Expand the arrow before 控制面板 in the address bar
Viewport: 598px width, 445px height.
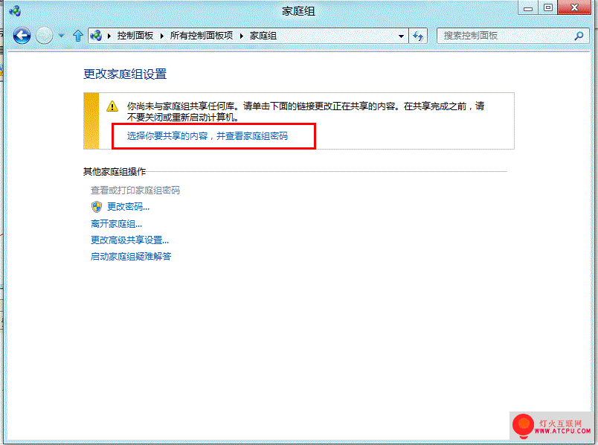[109, 36]
